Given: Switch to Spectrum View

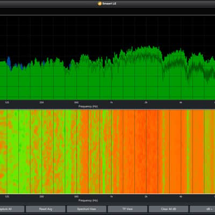Looking at the screenshot, I should 87,209.
